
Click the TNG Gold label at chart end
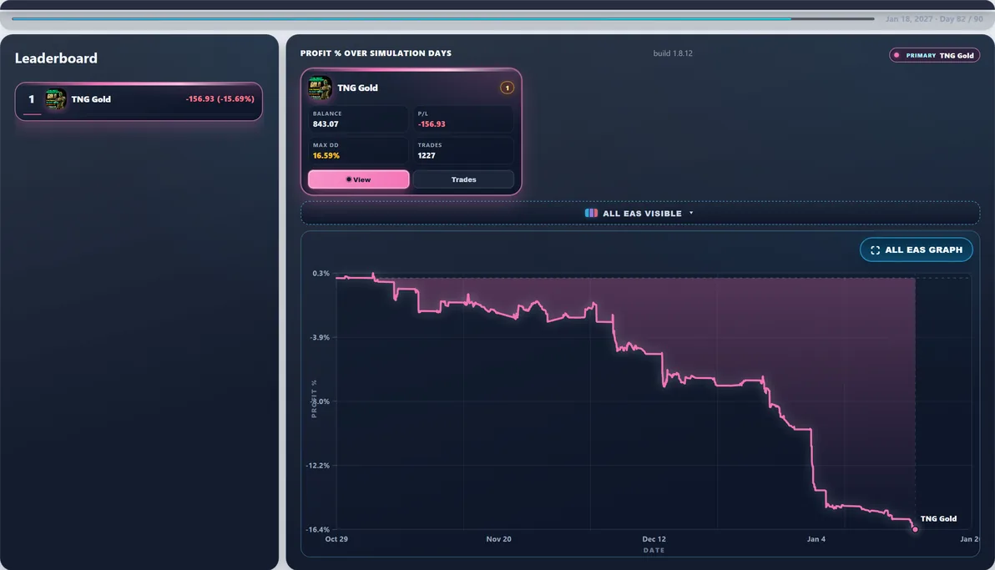[938, 518]
